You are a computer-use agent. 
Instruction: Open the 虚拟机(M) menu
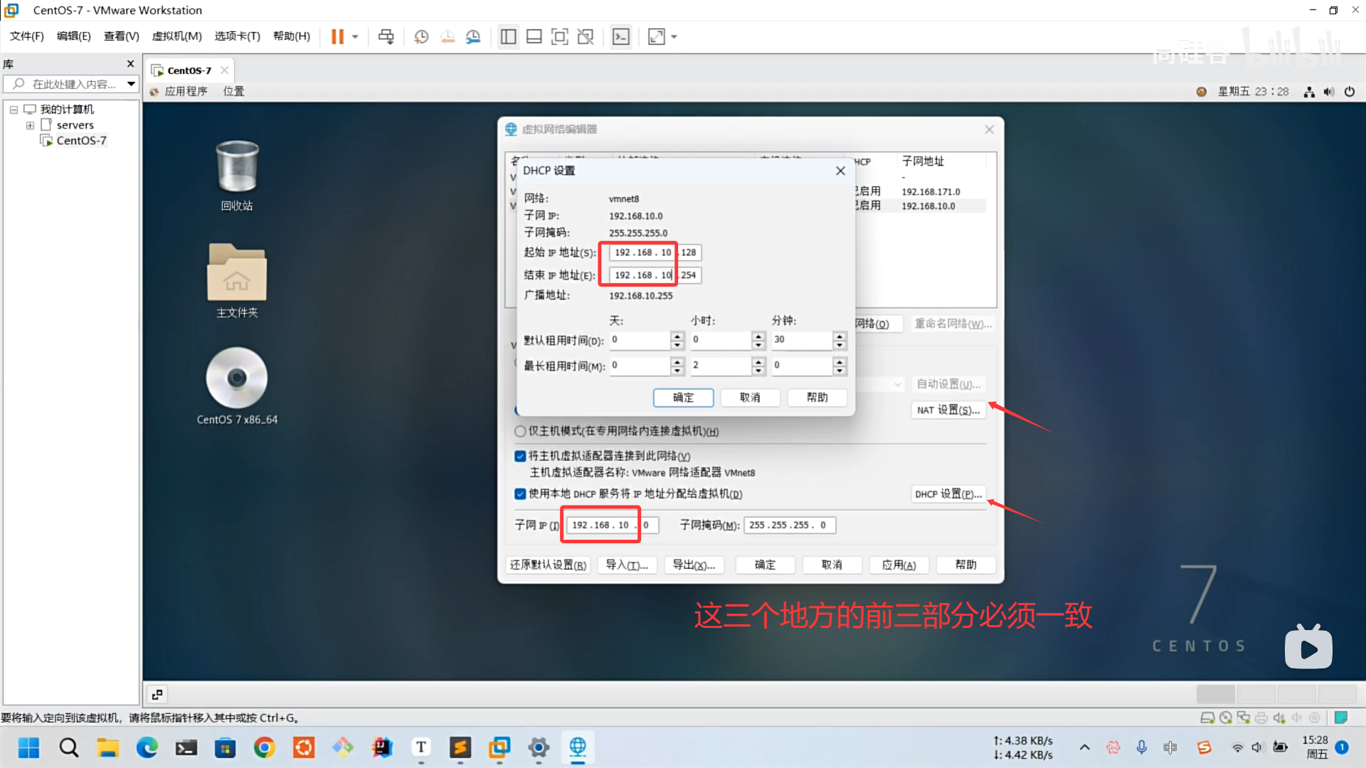click(176, 36)
